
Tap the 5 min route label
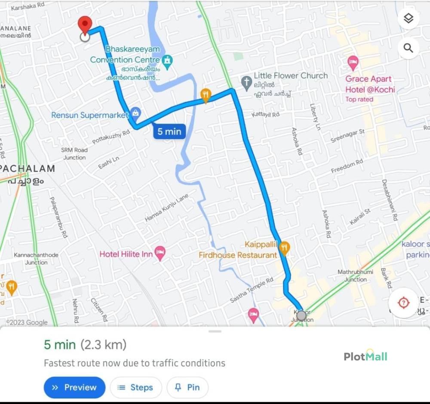169,131
